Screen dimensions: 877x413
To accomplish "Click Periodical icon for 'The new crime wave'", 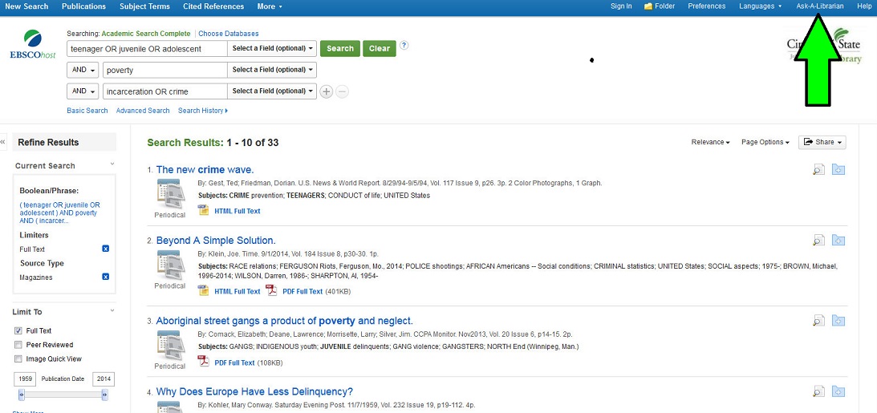I will [x=169, y=194].
